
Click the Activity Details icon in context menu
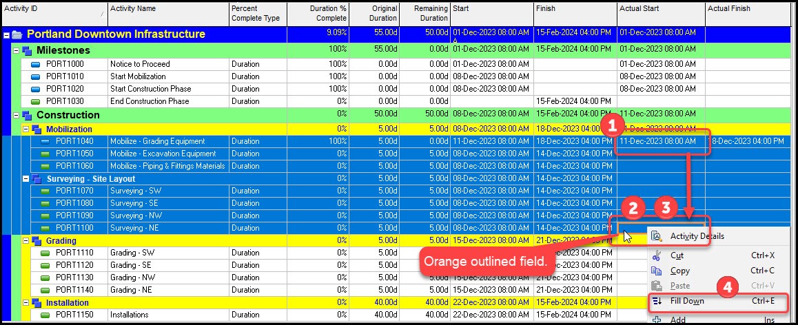tap(656, 236)
